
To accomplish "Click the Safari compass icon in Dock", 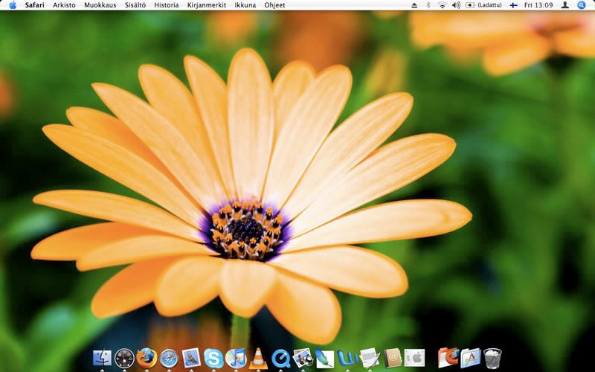I will point(169,359).
